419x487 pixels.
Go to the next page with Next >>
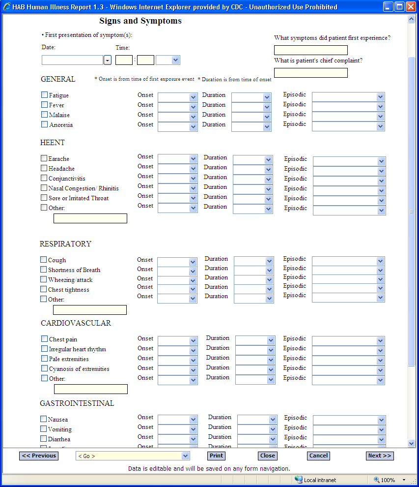[380, 456]
